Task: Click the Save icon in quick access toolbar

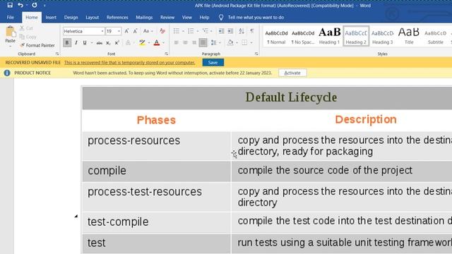Action: click(x=10, y=5)
